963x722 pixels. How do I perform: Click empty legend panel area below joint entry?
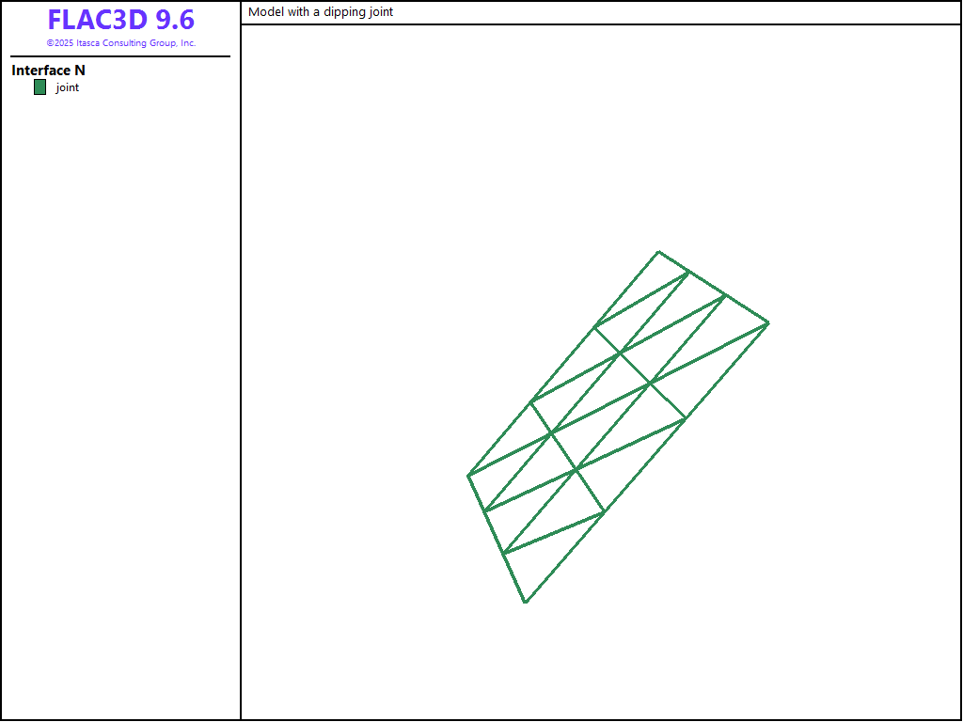[x=120, y=376]
